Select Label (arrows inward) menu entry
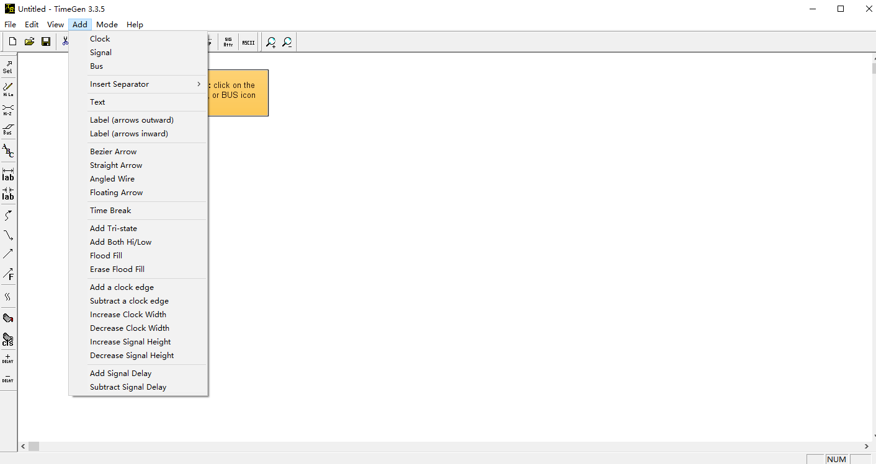Viewport: 876px width, 464px height. coord(138,134)
